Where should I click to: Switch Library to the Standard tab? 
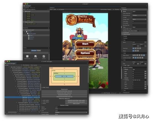[x=34, y=50]
